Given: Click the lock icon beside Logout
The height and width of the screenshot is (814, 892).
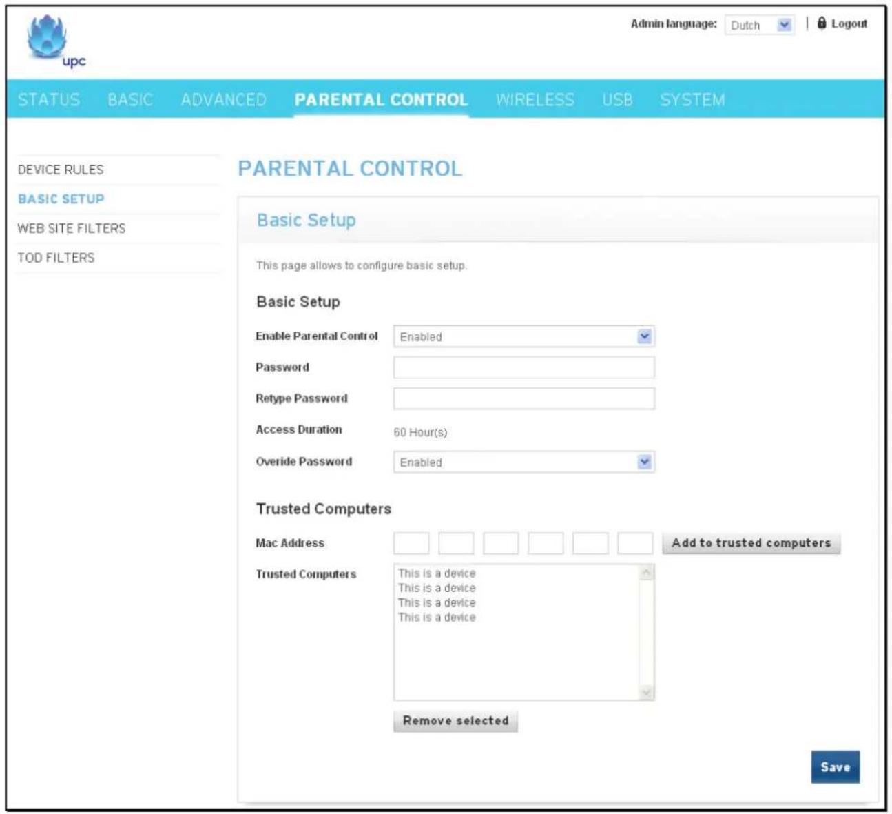Looking at the screenshot, I should click(x=821, y=23).
